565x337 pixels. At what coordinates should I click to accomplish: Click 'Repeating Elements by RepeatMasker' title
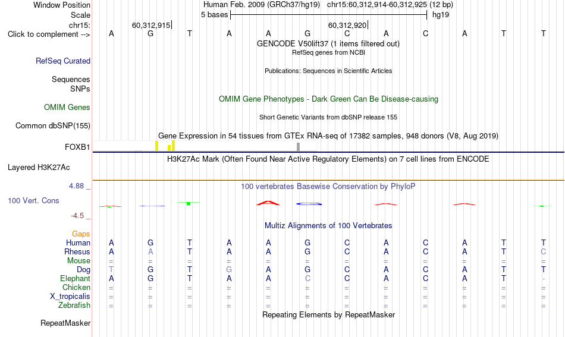[x=329, y=314]
